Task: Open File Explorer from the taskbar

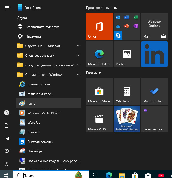Action: [x=122, y=175]
